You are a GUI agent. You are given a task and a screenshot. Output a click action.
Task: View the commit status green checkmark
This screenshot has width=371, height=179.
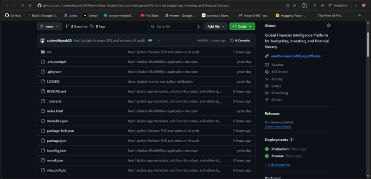coord(158,40)
